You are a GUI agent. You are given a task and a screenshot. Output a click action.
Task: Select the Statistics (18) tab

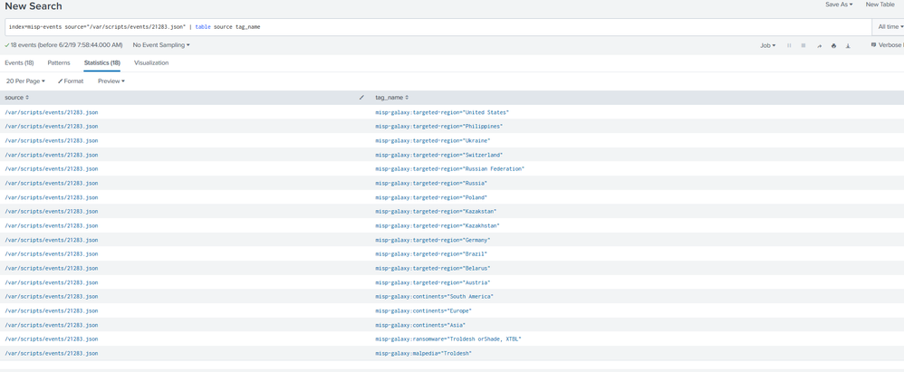pyautogui.click(x=102, y=62)
